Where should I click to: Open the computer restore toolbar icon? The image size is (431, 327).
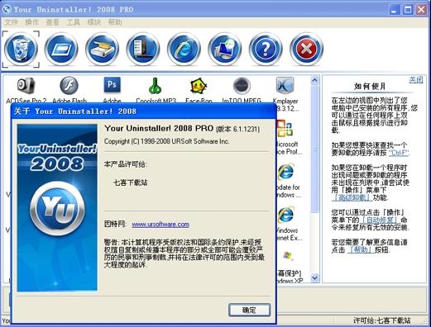(225, 49)
